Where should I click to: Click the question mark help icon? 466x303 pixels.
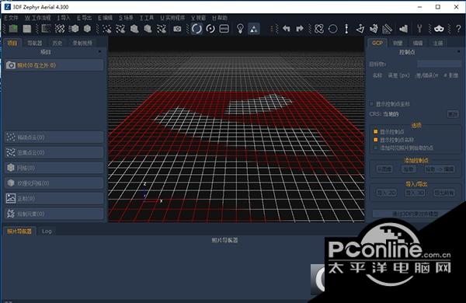tap(458, 29)
